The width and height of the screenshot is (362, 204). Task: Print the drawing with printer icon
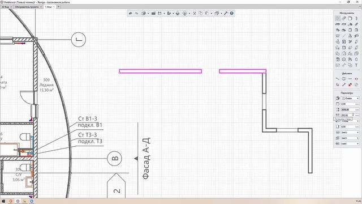[x=178, y=14]
